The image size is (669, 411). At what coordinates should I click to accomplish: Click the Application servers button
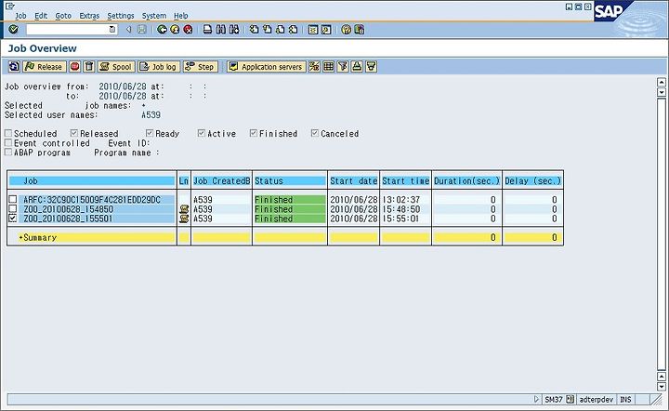pyautogui.click(x=267, y=67)
